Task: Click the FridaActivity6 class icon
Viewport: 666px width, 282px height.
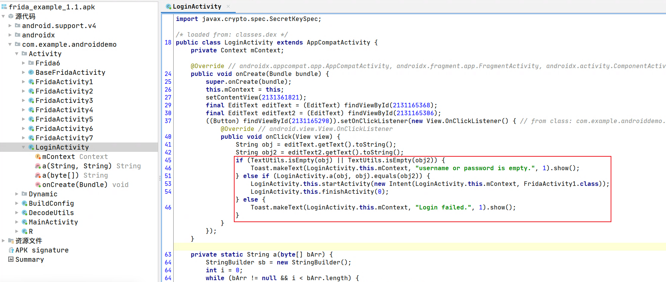Action: (x=31, y=128)
